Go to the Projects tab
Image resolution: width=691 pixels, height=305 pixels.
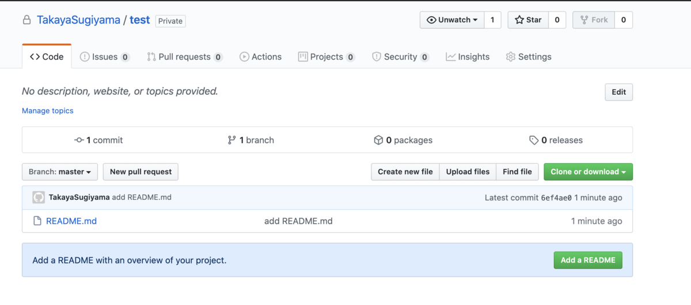click(326, 56)
